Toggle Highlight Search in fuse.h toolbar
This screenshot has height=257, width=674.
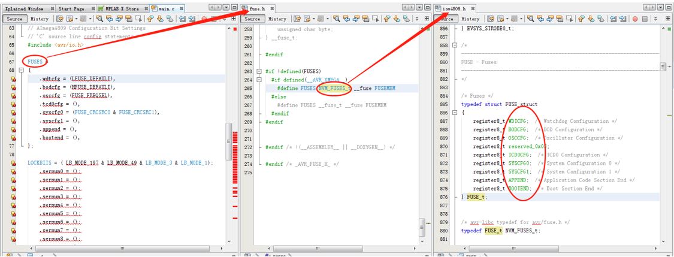tap(366, 19)
